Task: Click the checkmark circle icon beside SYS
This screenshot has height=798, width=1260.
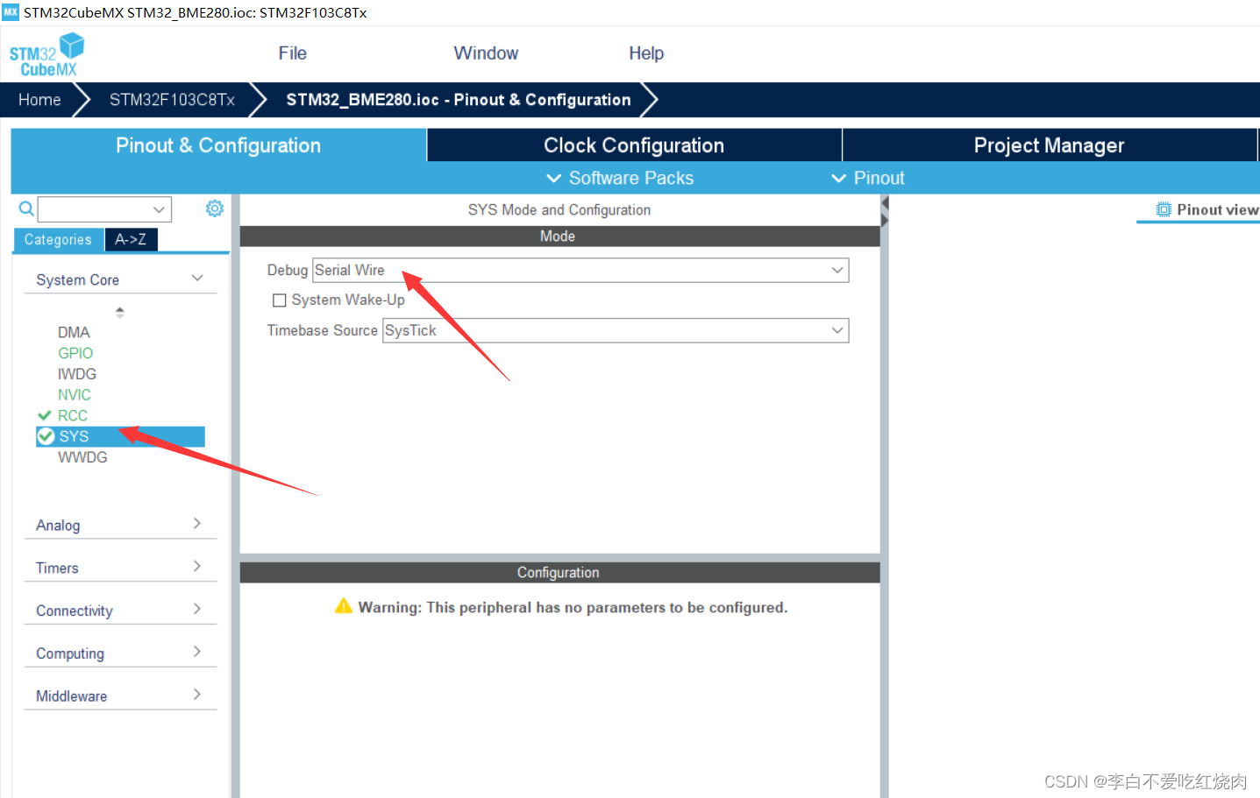Action: pyautogui.click(x=46, y=436)
